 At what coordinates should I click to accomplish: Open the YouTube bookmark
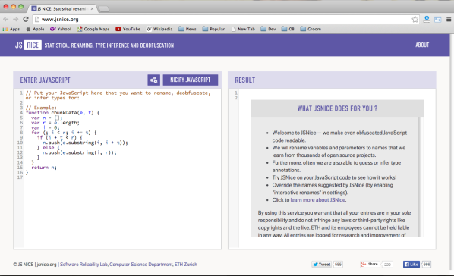pos(128,29)
